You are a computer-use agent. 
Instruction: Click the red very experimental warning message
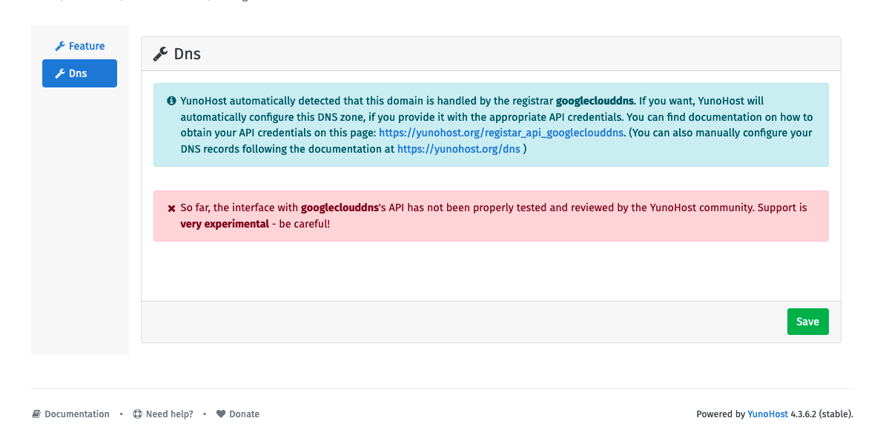click(x=491, y=216)
